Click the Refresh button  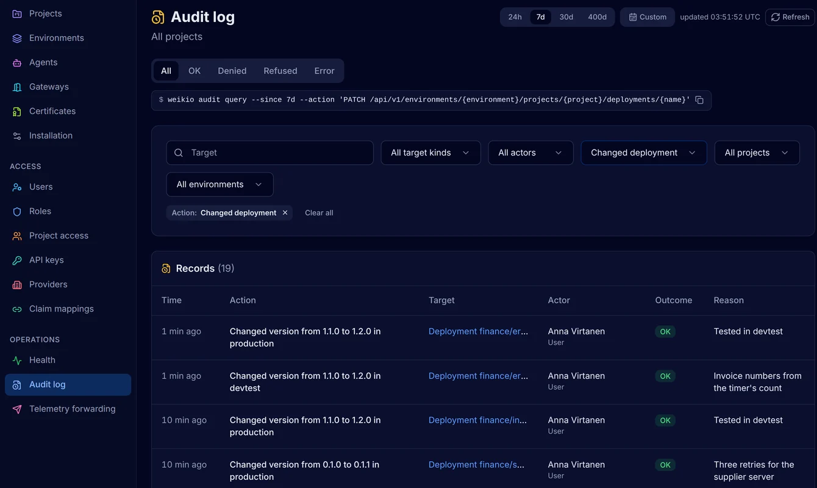tap(790, 17)
